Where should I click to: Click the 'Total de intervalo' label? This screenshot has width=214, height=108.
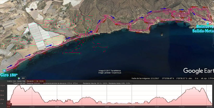(19, 83)
